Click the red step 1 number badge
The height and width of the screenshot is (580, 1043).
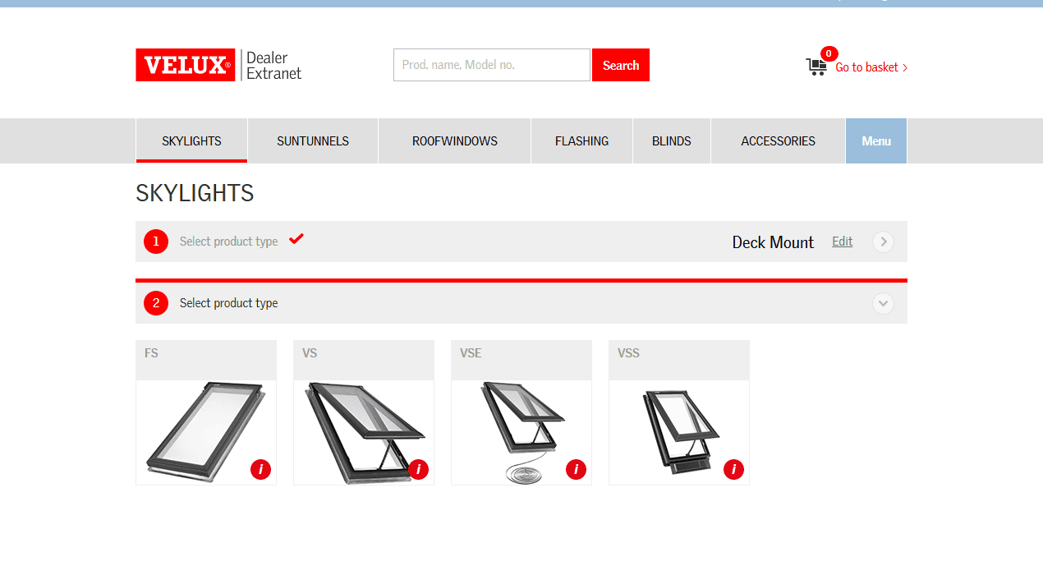point(156,242)
